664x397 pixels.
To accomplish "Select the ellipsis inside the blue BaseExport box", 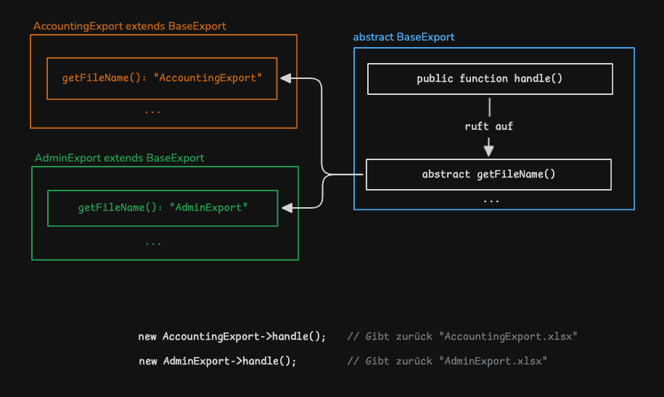I will click(491, 199).
